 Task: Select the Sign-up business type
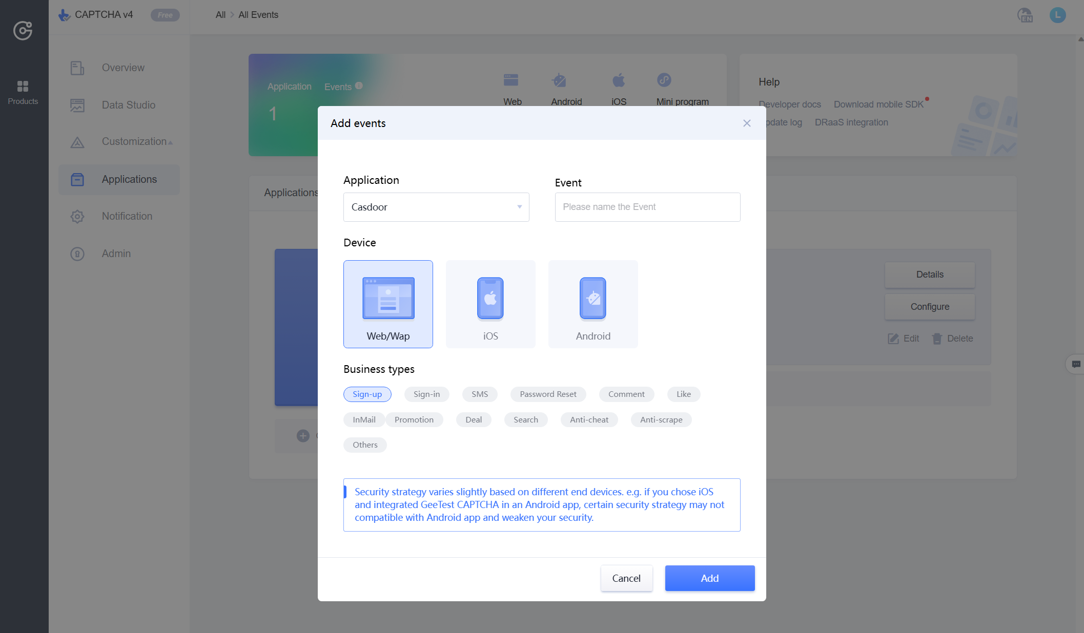[367, 393]
